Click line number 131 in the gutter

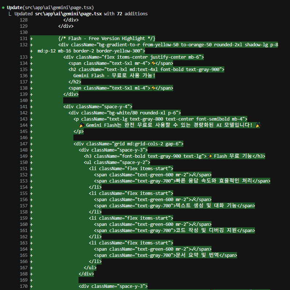(x=24, y=39)
